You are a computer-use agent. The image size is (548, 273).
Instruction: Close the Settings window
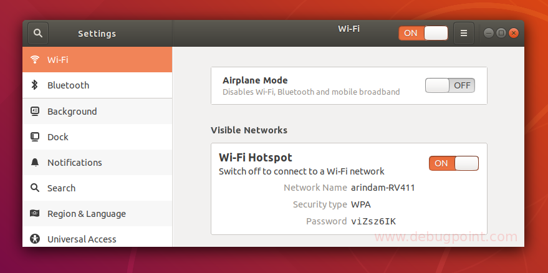coord(514,33)
